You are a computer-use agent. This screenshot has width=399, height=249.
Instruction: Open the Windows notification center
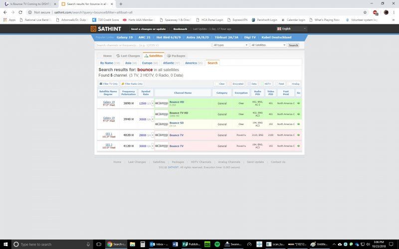(391, 244)
